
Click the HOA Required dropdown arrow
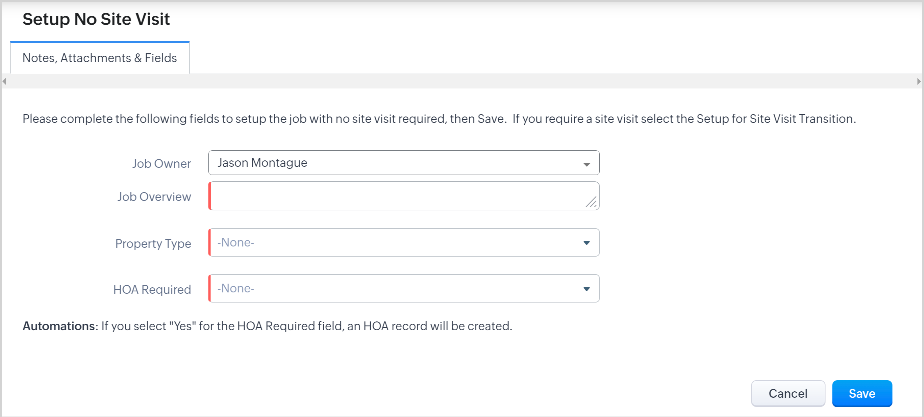coord(586,289)
